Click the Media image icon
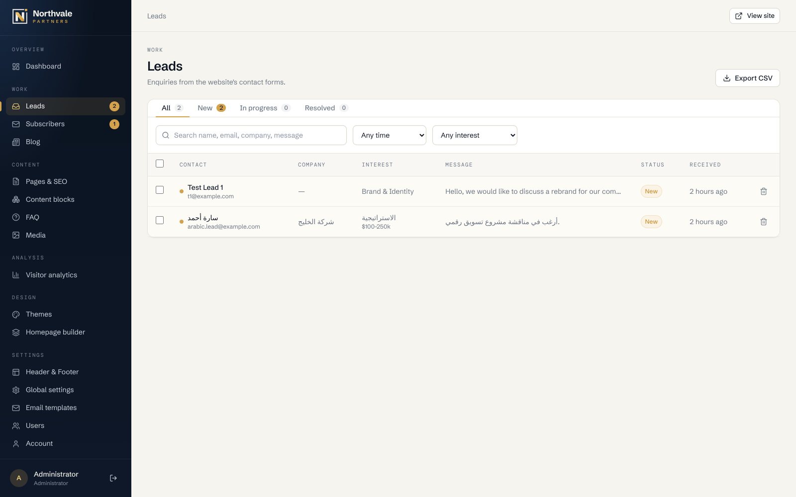The width and height of the screenshot is (796, 497). point(16,236)
